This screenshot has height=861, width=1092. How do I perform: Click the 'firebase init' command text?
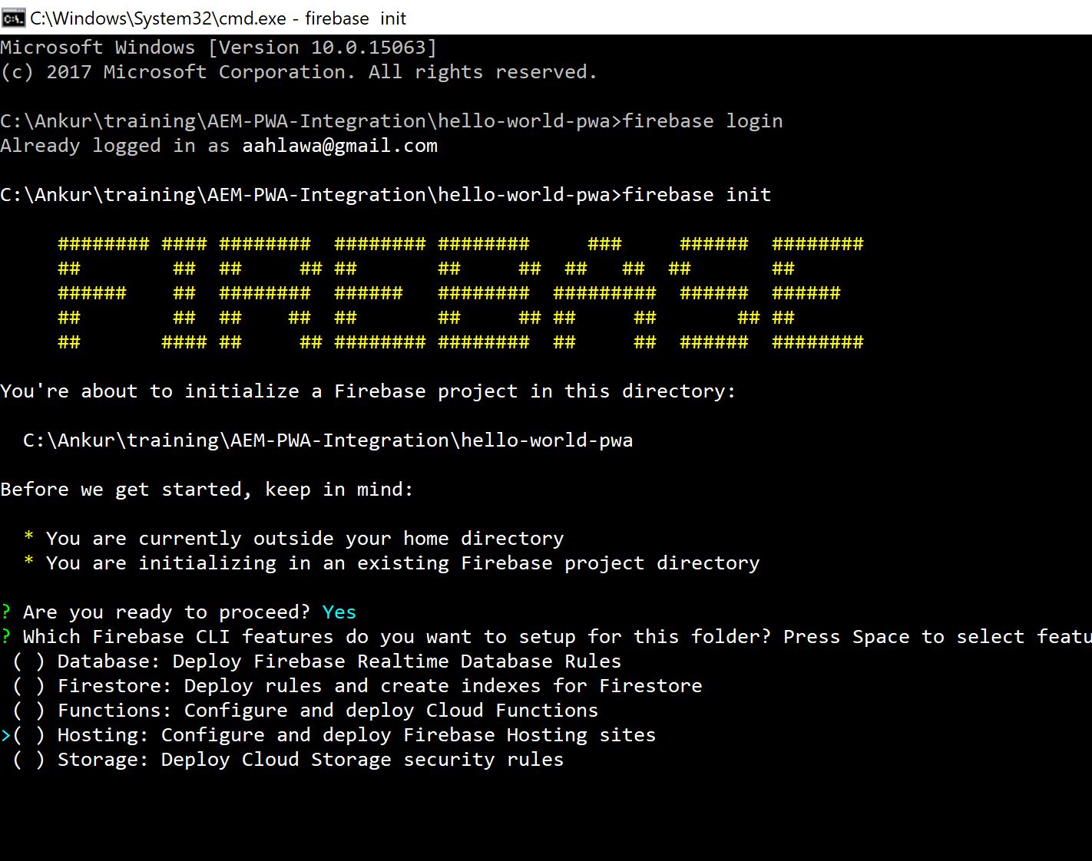(697, 195)
